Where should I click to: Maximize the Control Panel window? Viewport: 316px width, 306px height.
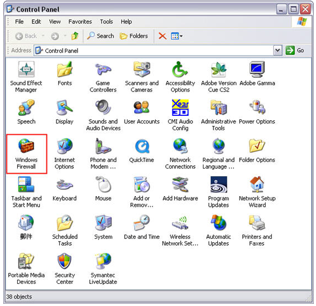click(293, 9)
